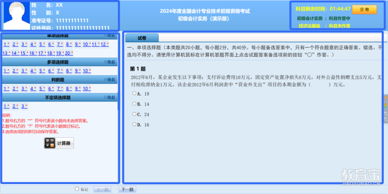Jump to single-choice question 18
This screenshot has height=194, width=388.
tap(51, 53)
